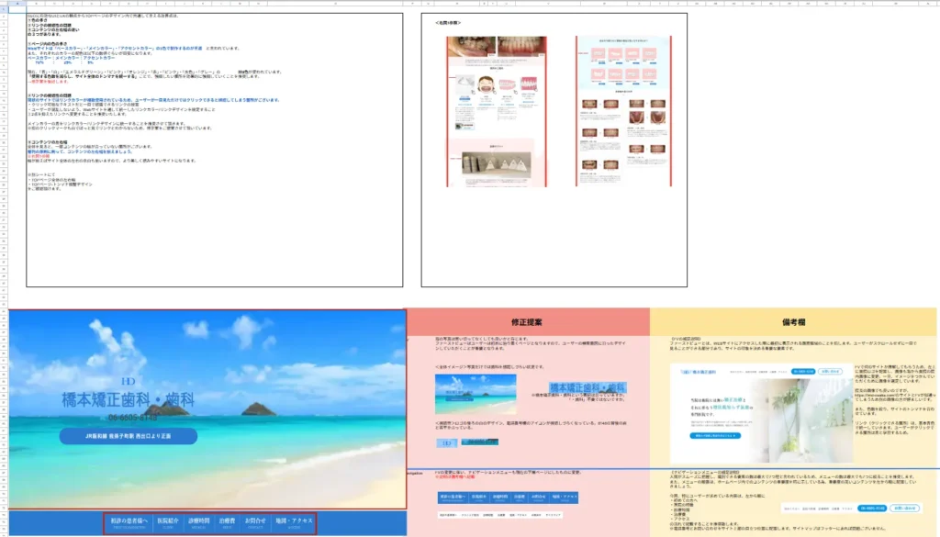This screenshot has width=940, height=537.
Task: Click the JR阪和線 station access banner
Action: tap(129, 436)
